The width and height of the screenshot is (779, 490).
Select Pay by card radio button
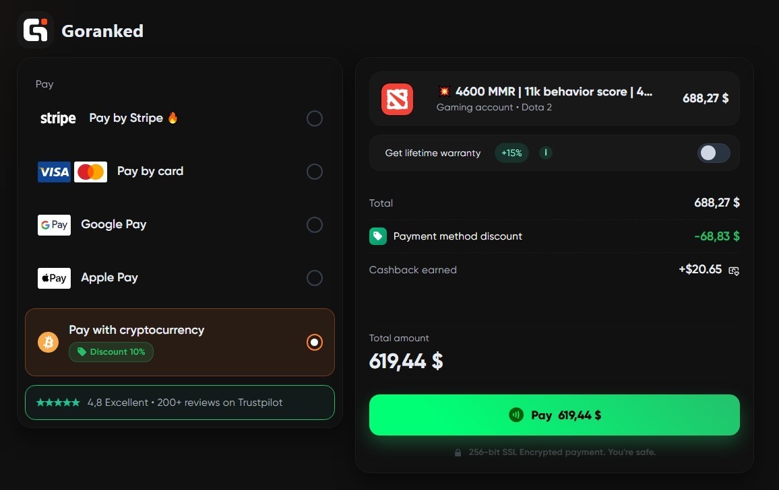314,172
